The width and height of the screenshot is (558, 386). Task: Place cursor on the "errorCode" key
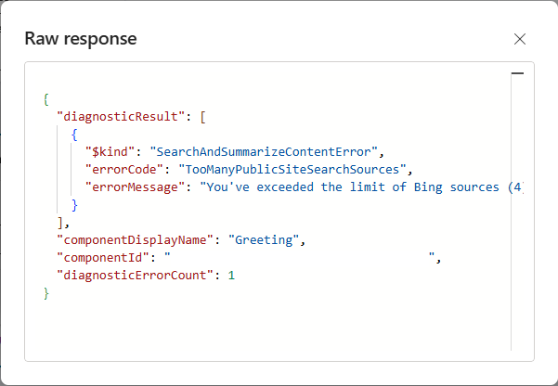(118, 169)
